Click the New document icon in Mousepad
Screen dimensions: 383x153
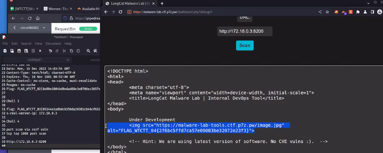click(5, 51)
